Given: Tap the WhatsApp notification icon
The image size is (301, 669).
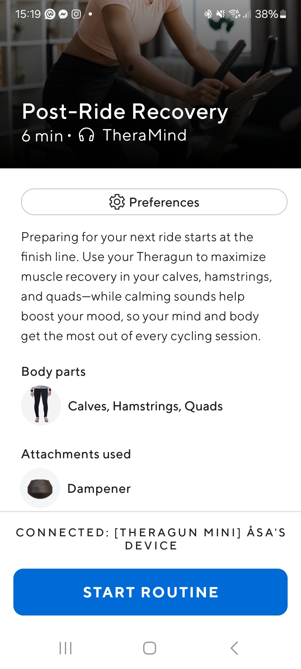Looking at the screenshot, I should pyautogui.click(x=50, y=14).
